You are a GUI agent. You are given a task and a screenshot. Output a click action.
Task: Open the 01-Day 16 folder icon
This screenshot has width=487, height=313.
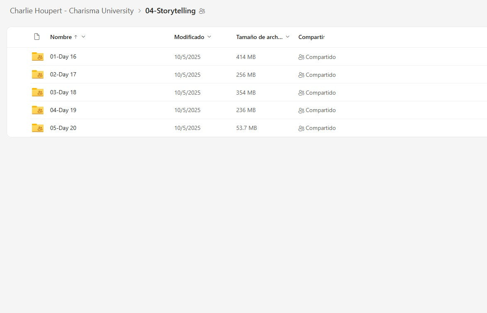point(37,57)
